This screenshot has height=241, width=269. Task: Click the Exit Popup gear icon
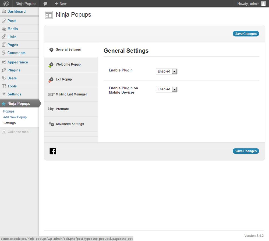(51, 80)
